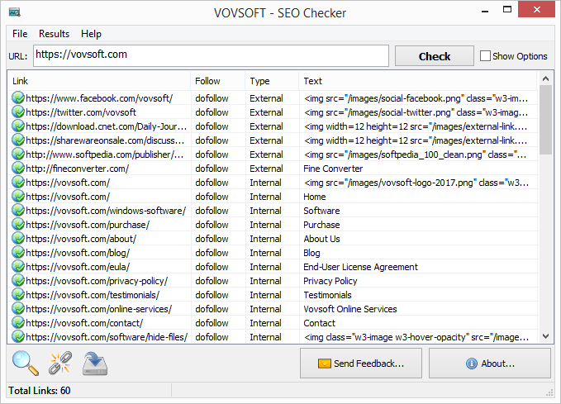Click the vovsoft-logo-2017.png text cell
Screen dimensions: 561x404
coord(416,183)
